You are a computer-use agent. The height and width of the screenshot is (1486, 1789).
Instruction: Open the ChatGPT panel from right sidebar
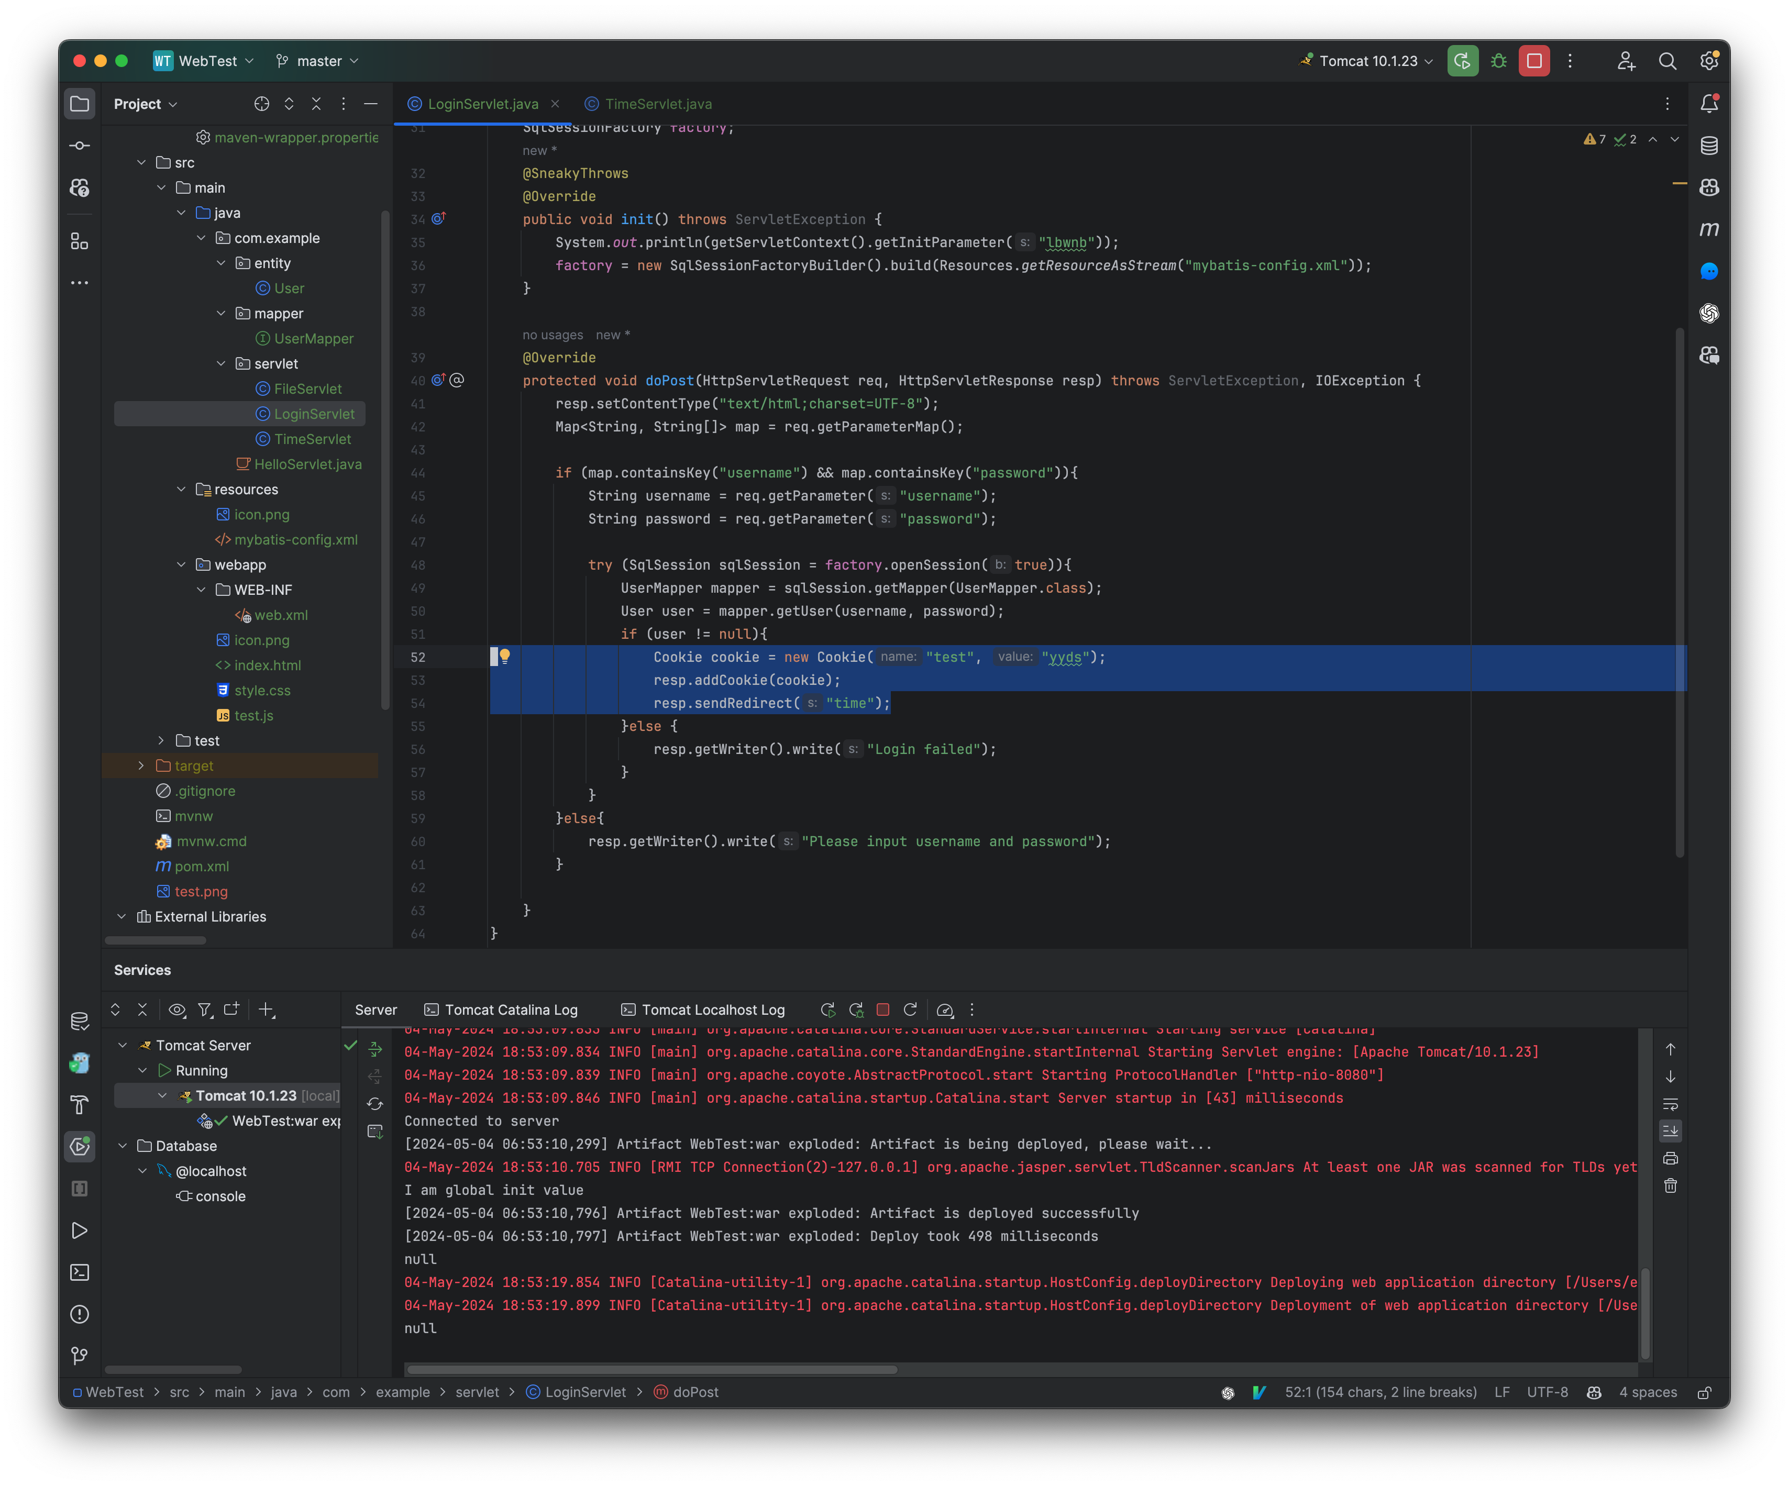coord(1709,314)
